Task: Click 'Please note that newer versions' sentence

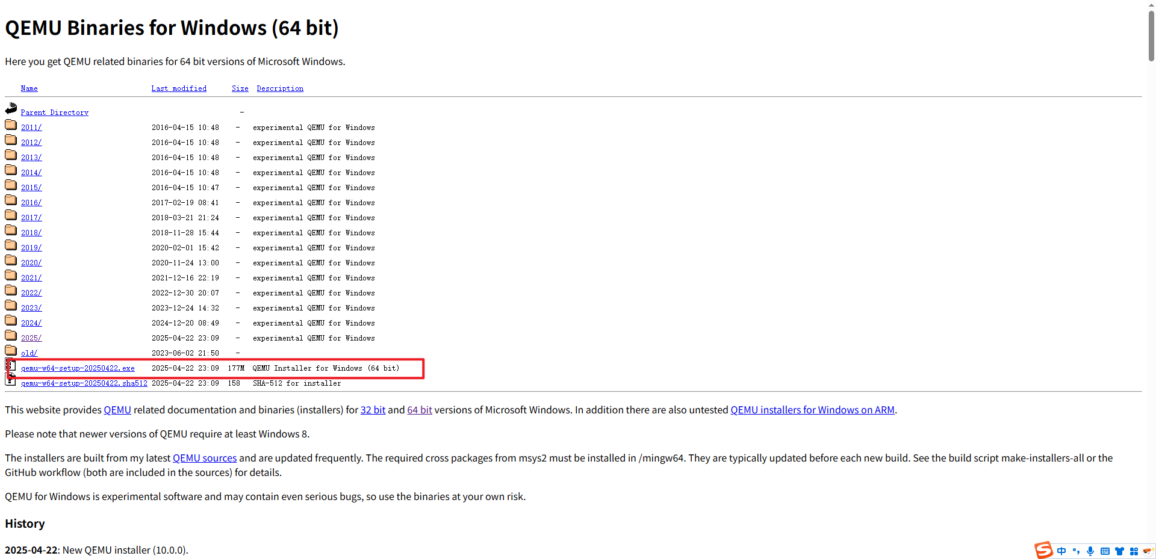Action: click(x=157, y=434)
